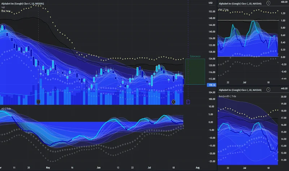Select the BB% | Tide indicator legend
289x171 pixels.
[x=7, y=11]
